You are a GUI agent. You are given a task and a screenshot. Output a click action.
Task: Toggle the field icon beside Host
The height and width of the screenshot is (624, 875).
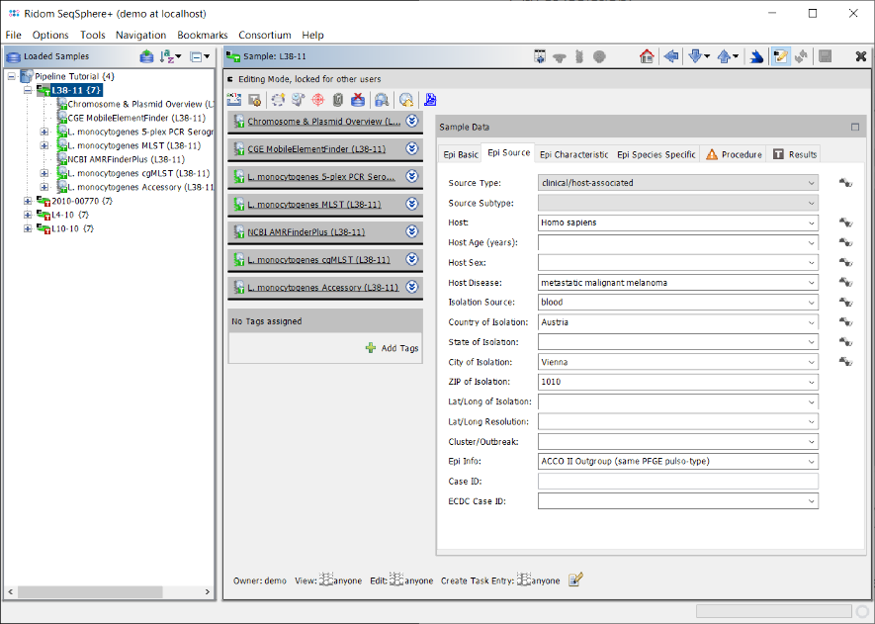coord(846,223)
